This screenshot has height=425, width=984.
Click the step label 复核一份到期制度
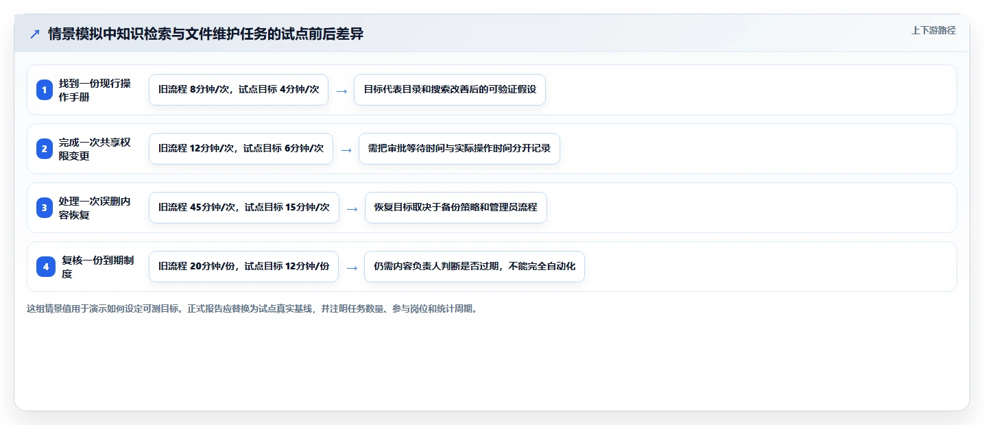[98, 267]
